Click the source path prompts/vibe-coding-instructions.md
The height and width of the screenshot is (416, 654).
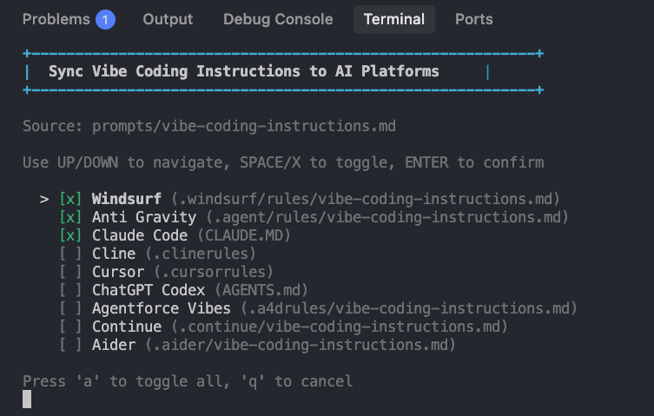pyautogui.click(x=244, y=126)
